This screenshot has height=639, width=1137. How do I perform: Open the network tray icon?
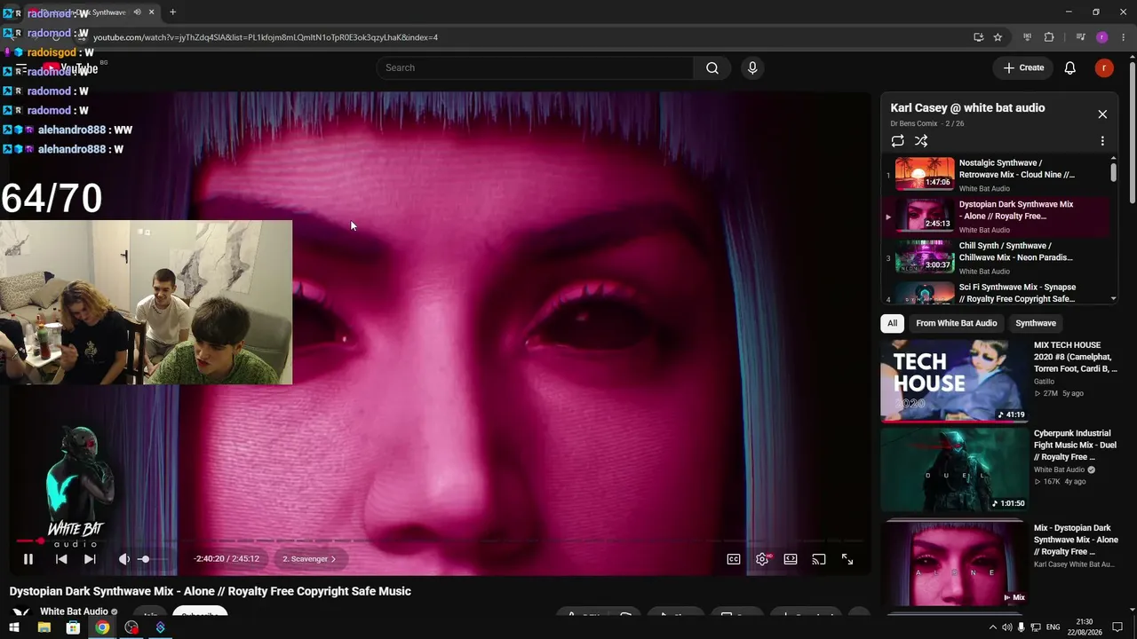tap(1036, 627)
